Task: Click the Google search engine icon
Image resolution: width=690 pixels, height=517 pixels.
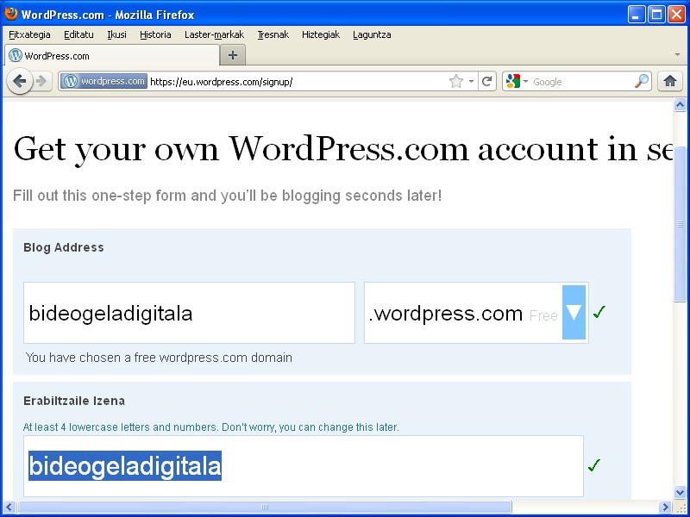Action: click(x=513, y=81)
